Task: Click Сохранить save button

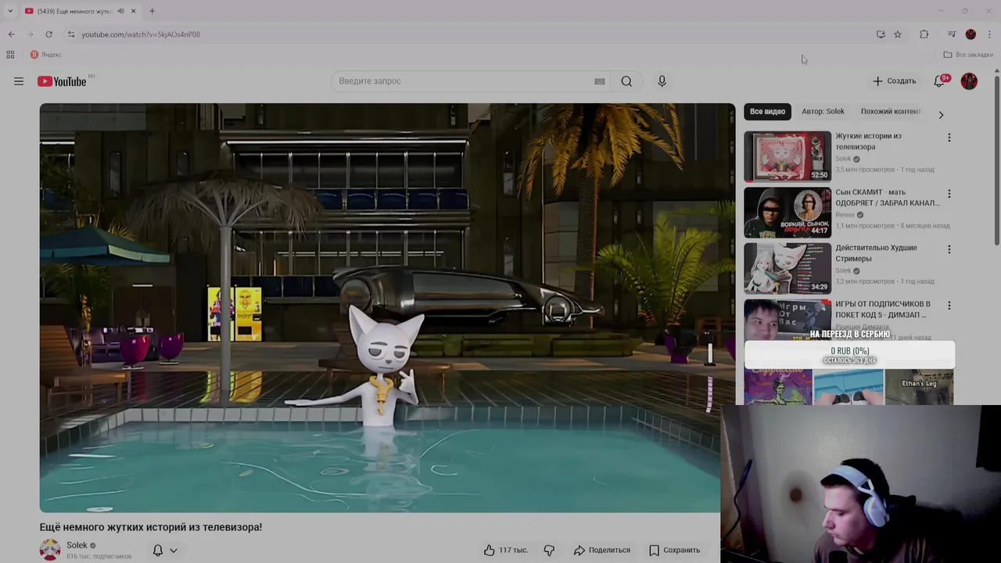Action: click(x=674, y=550)
